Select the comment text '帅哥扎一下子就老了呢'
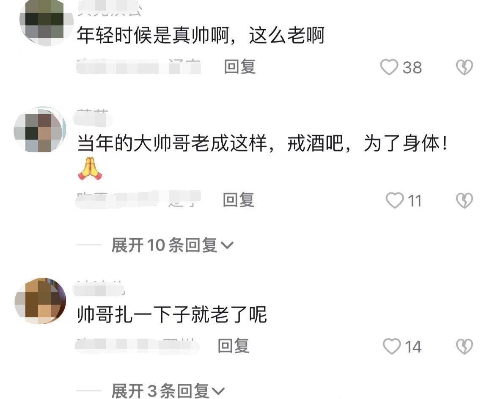 (172, 314)
